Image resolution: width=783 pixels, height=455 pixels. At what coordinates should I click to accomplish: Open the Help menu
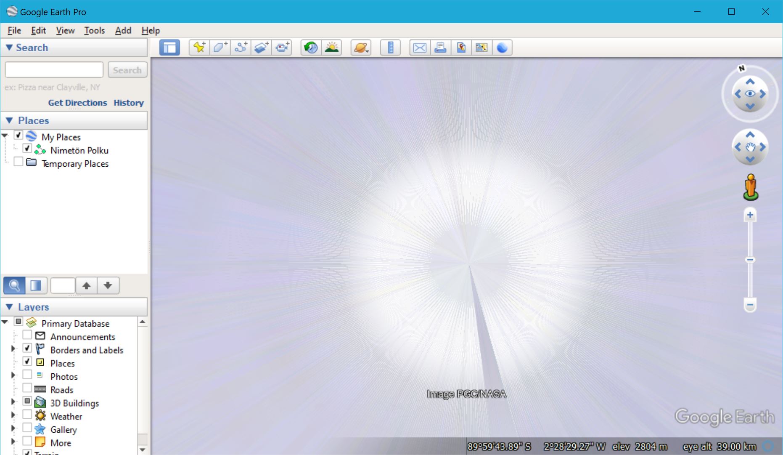(151, 30)
